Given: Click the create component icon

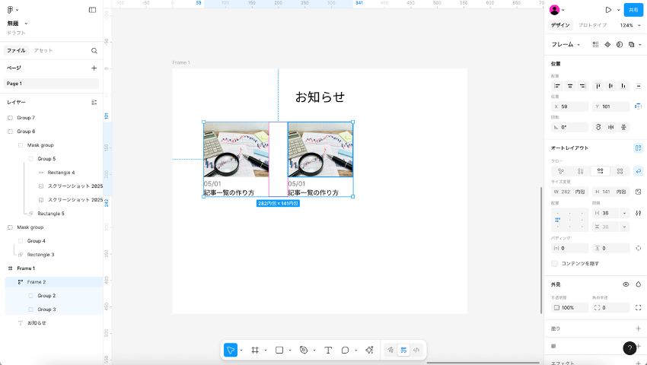Looking at the screenshot, I should 607,45.
